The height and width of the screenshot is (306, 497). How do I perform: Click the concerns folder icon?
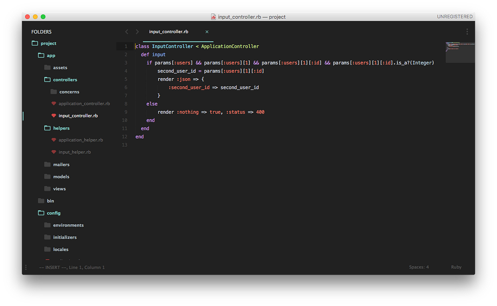coord(53,92)
